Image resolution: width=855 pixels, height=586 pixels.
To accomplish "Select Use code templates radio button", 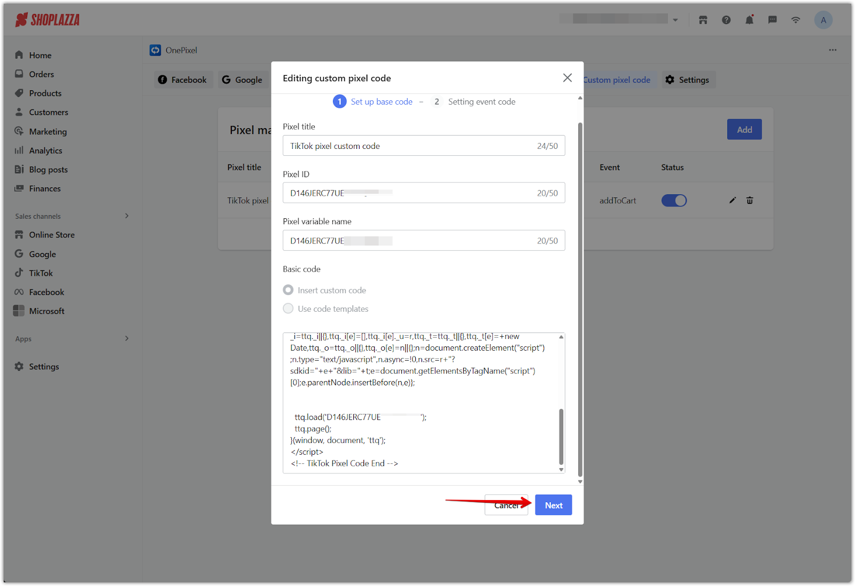I will coord(288,308).
